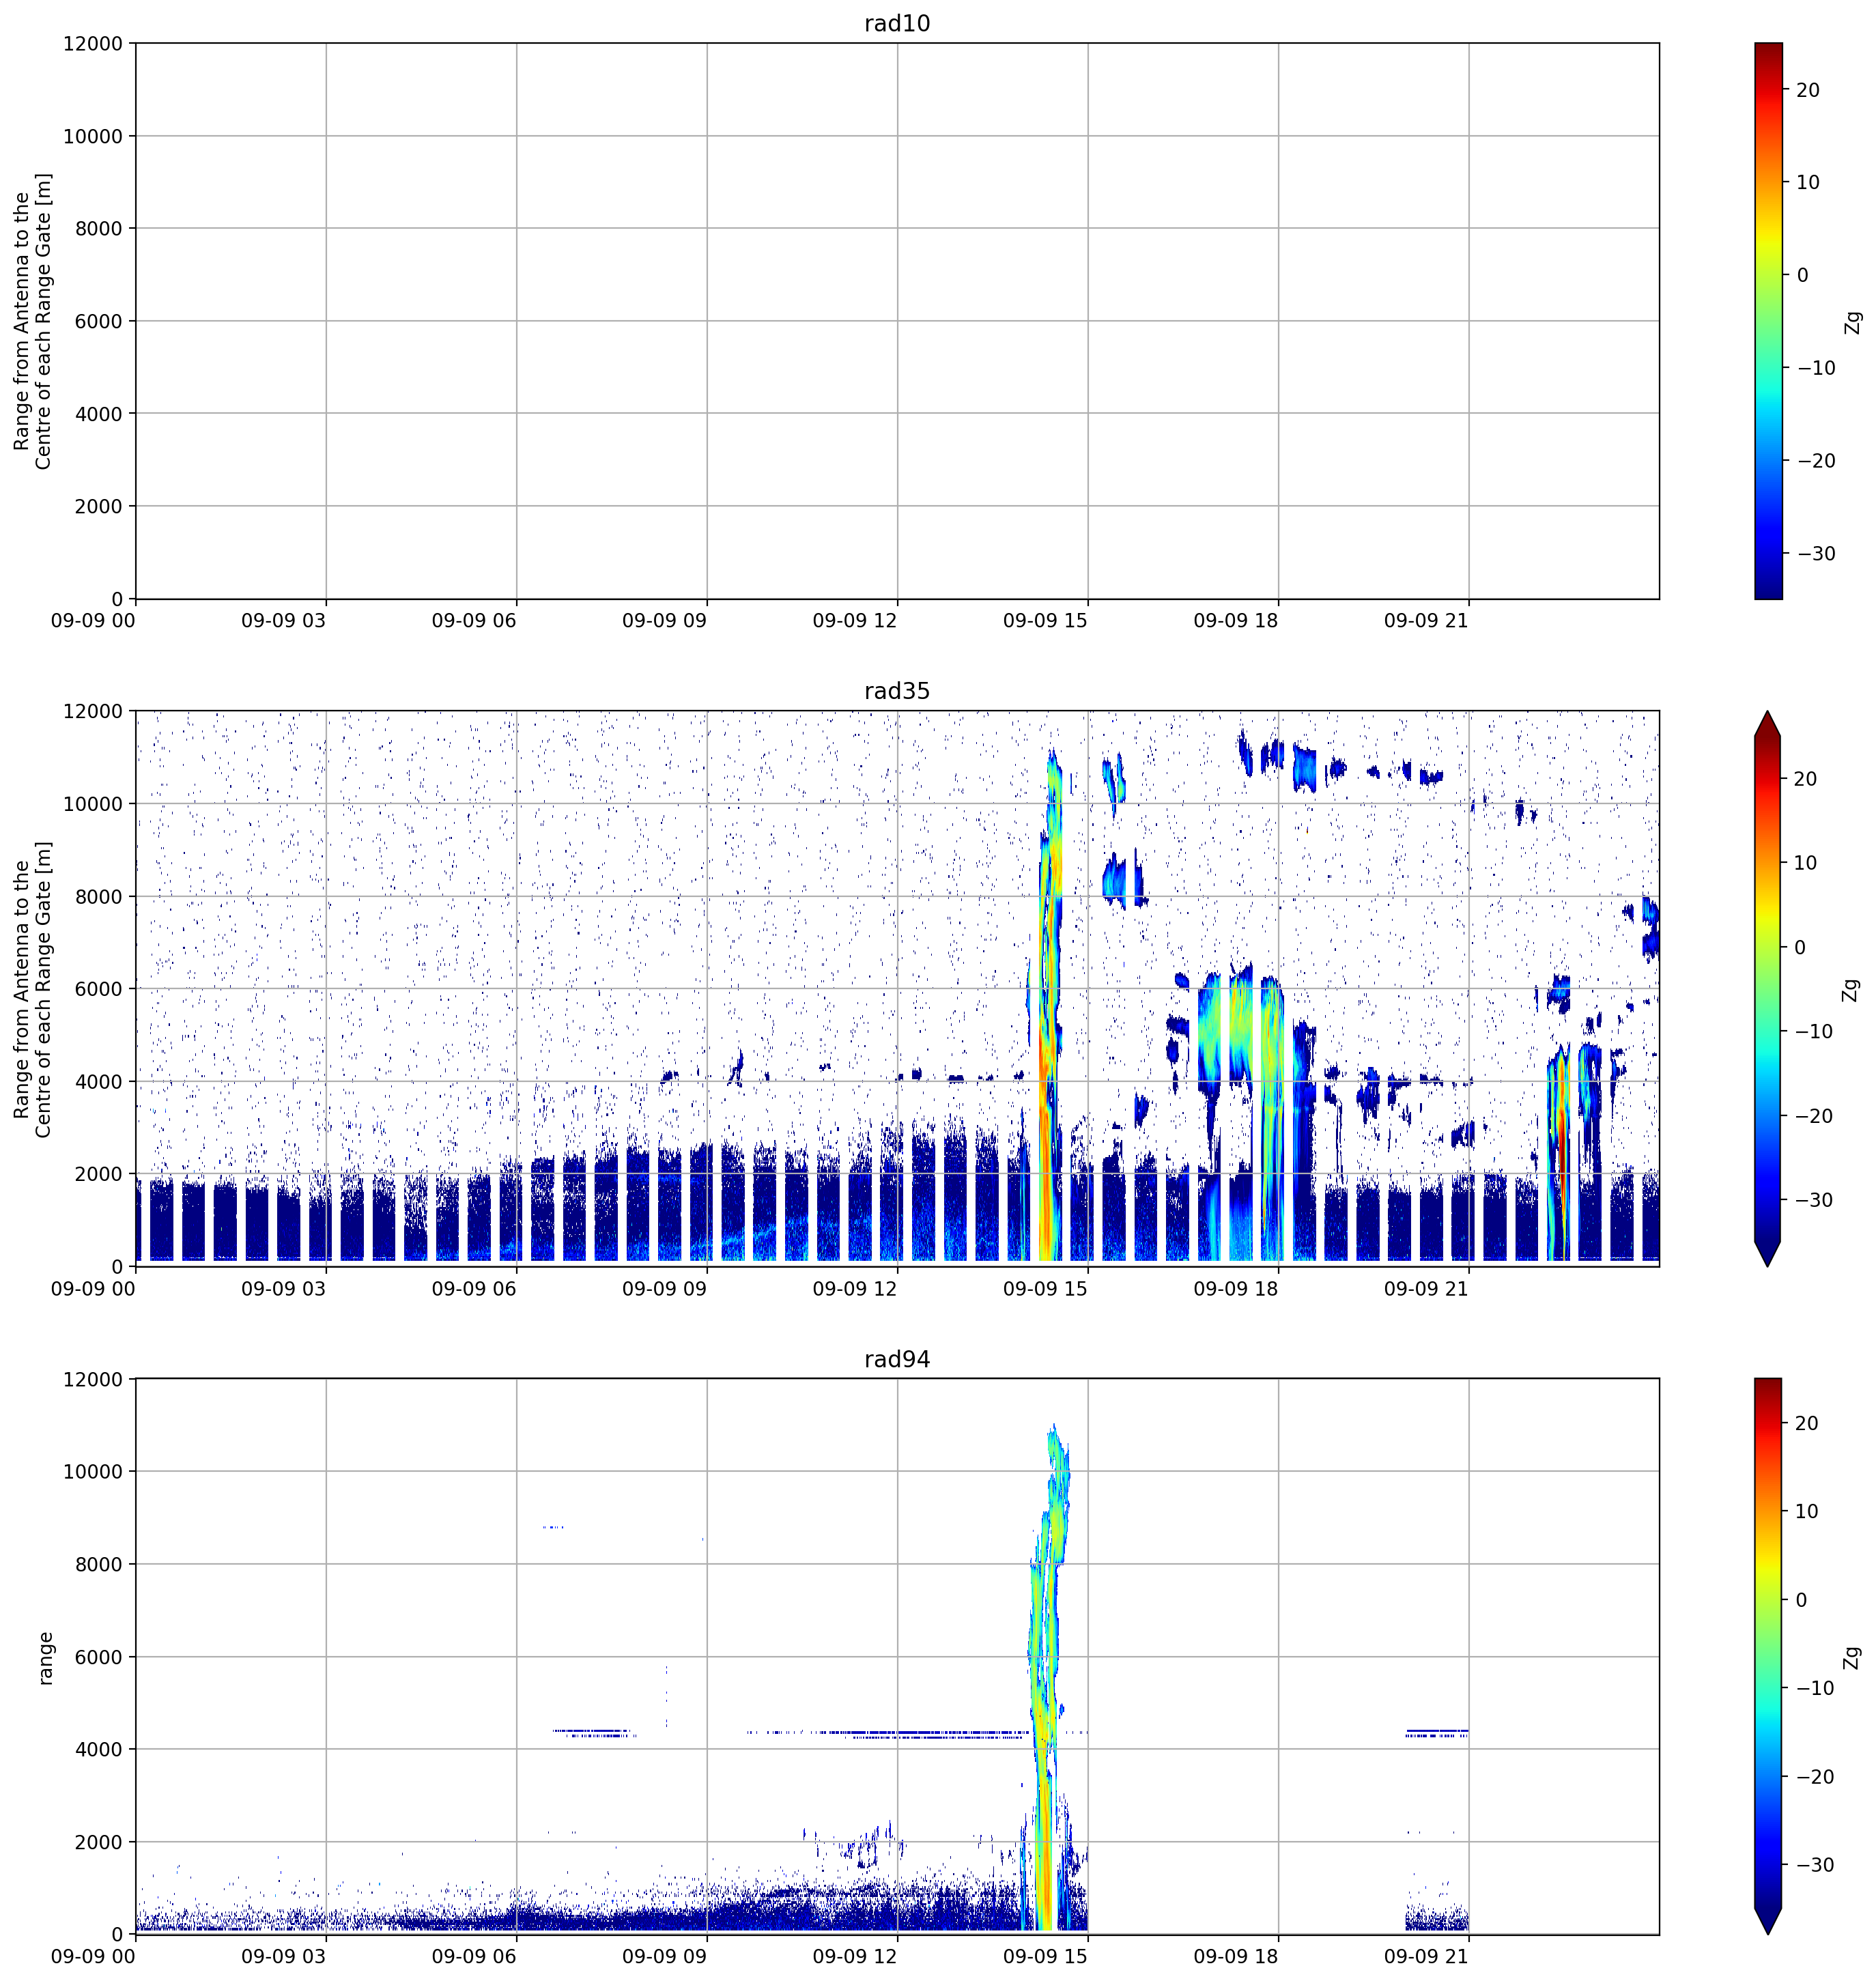Click the rad94 plot title
Viewport: 1876px width, 1981px height.
(897, 1359)
